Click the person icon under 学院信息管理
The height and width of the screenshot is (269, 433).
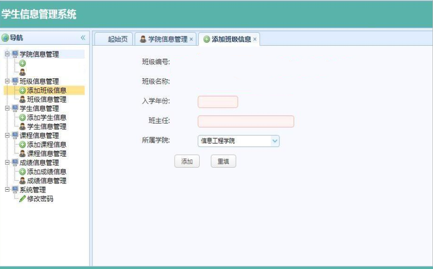pyautogui.click(x=22, y=73)
